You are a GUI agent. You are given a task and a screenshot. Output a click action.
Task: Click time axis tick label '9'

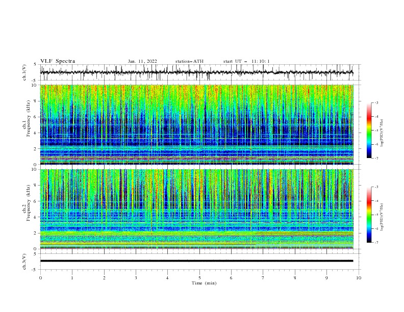click(326, 278)
